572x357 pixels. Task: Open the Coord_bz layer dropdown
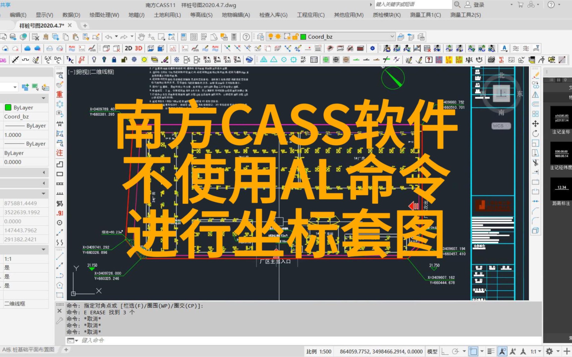click(392, 37)
